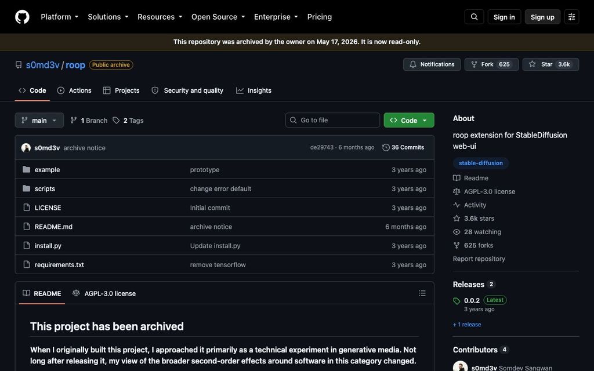The width and height of the screenshot is (594, 371).
Task: View the 28 watching link
Action: [x=477, y=232]
